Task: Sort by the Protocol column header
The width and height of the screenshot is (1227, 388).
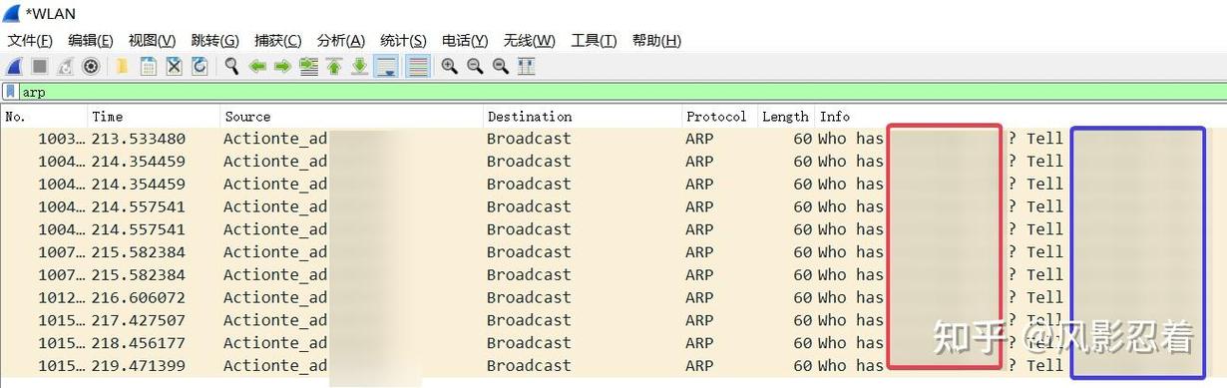Action: point(719,117)
